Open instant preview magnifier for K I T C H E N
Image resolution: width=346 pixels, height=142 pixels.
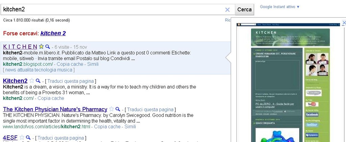pyautogui.click(x=47, y=47)
